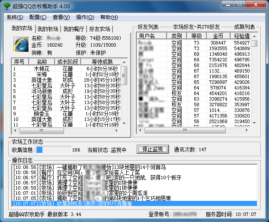
Task: Click friend list vertical scrollbar down arrow
Action: pyautogui.click(x=254, y=123)
